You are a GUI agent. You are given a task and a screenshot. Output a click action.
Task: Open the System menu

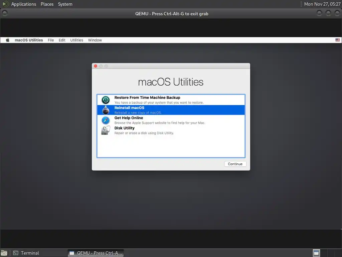pos(65,4)
